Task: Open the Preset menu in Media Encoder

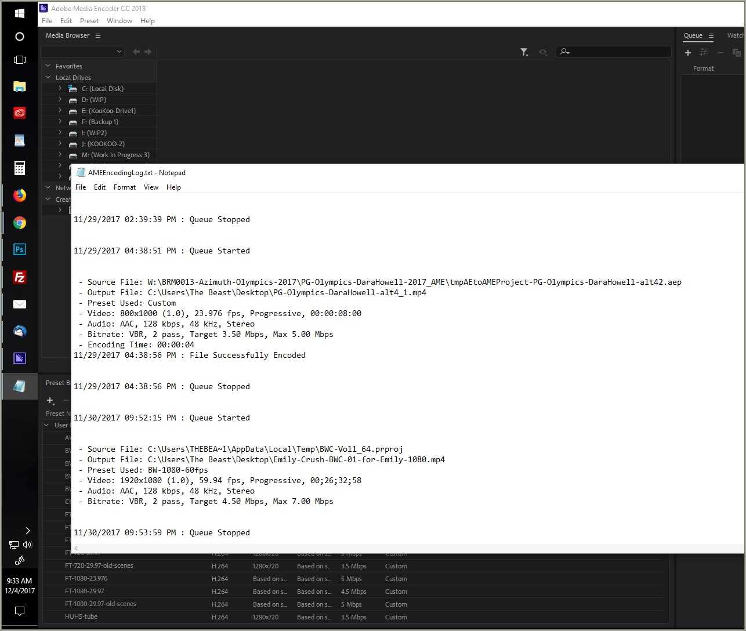Action: click(89, 20)
